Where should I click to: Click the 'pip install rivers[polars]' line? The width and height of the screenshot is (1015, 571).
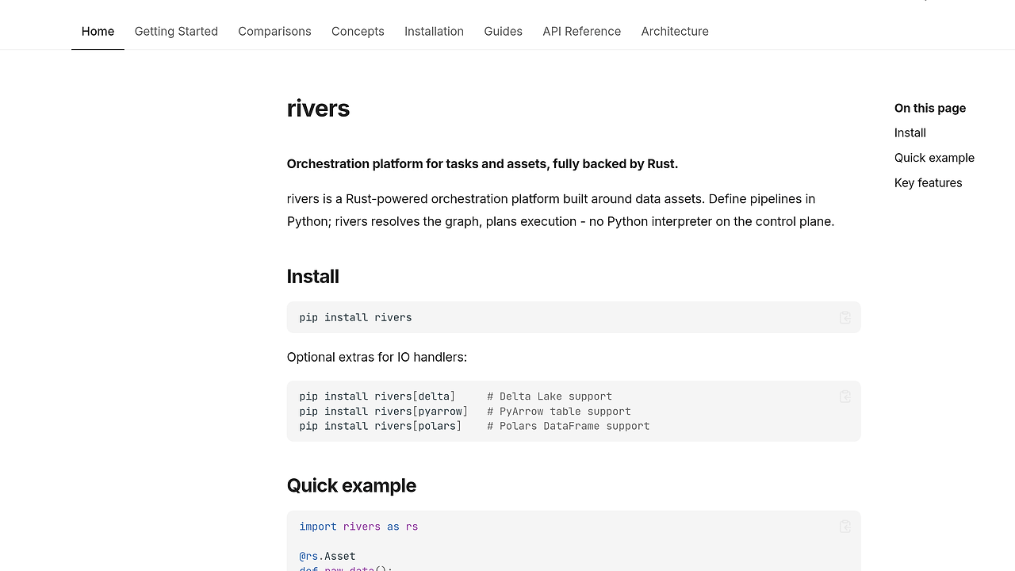381,426
